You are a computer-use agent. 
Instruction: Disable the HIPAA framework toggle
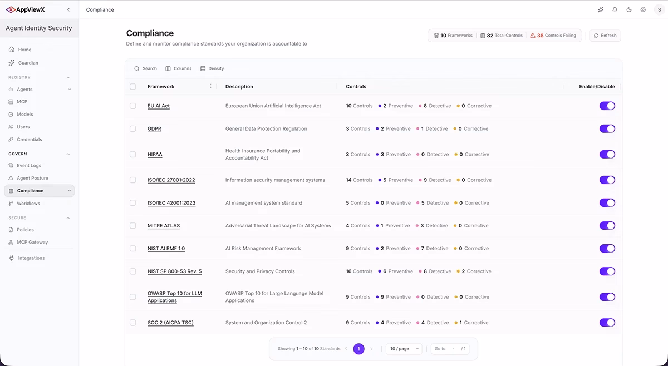[x=607, y=154]
